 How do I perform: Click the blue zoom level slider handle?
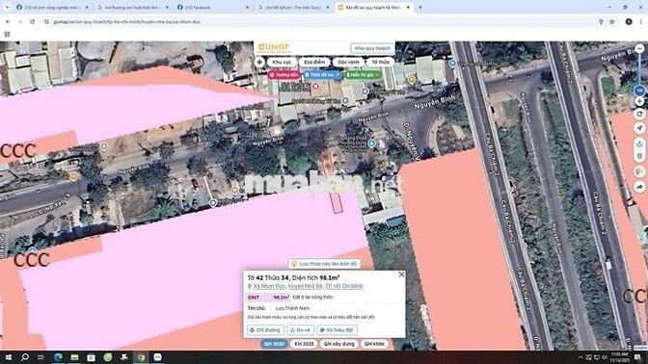639,91
